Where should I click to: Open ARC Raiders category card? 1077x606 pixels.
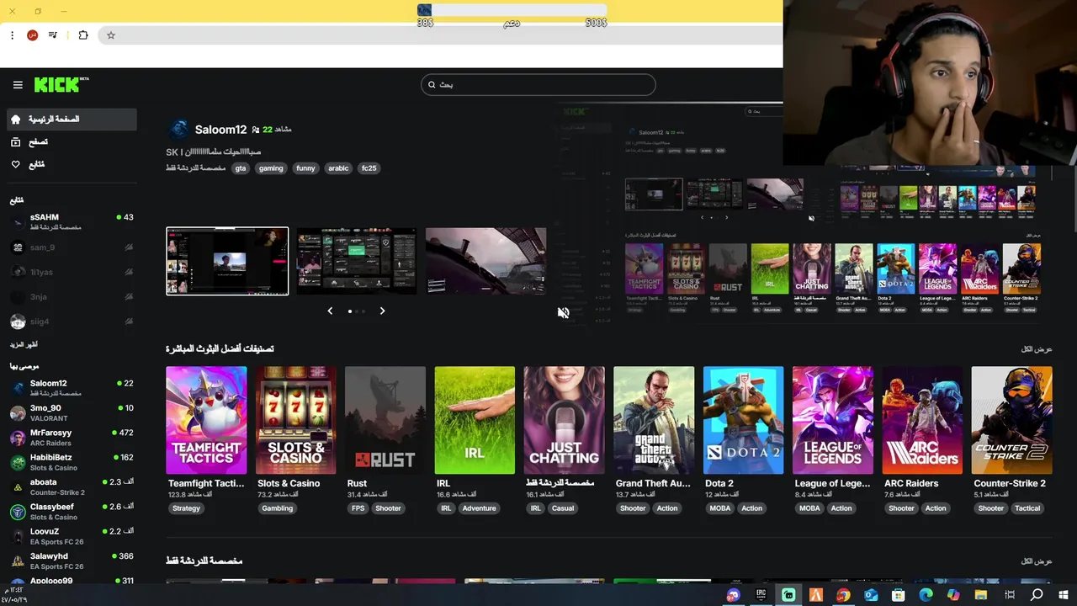pyautogui.click(x=922, y=420)
